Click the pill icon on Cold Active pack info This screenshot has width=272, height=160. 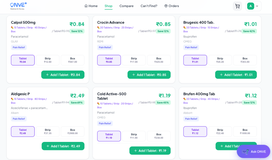click(98, 104)
